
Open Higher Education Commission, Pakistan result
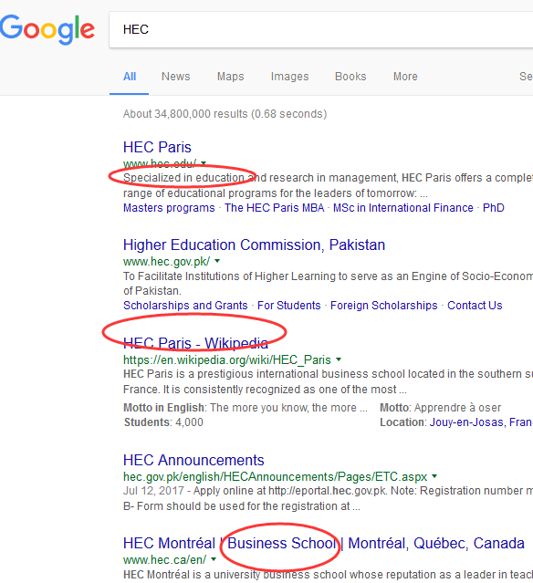coord(254,245)
